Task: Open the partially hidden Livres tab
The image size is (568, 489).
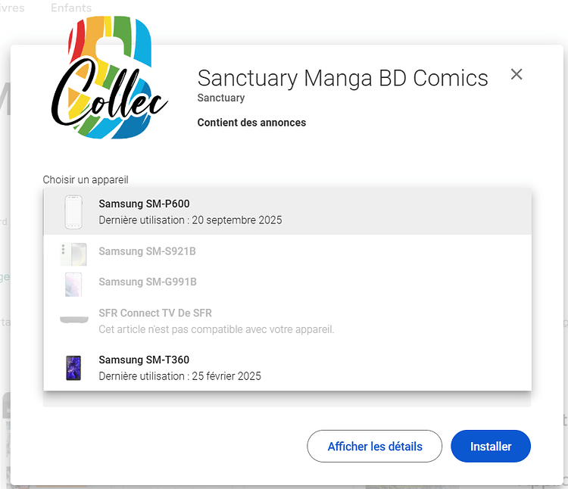Action: tap(12, 8)
